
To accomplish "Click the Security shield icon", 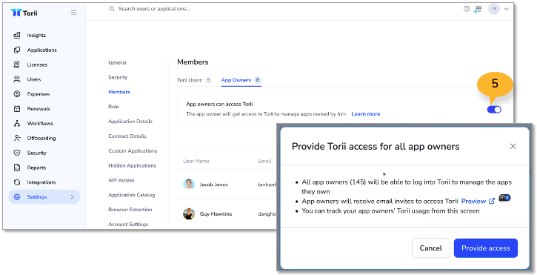I will 17,153.
